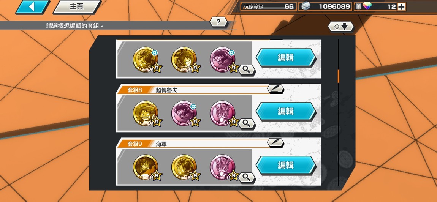This screenshot has width=437, height=202.
Task: Select the pink horned medal in set 9
Action: pyautogui.click(x=222, y=167)
